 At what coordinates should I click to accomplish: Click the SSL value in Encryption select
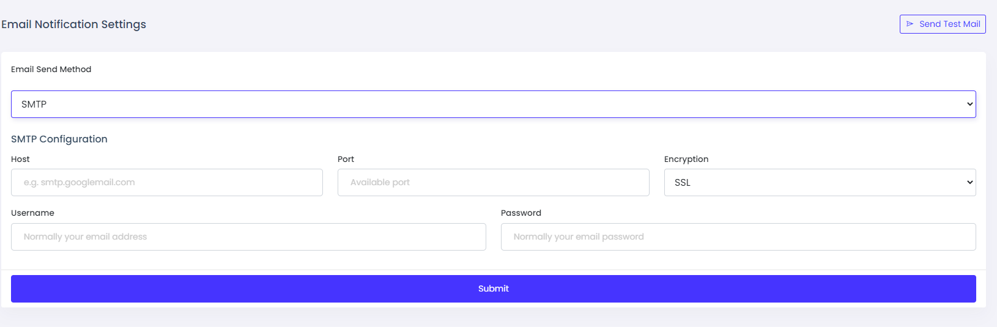683,183
